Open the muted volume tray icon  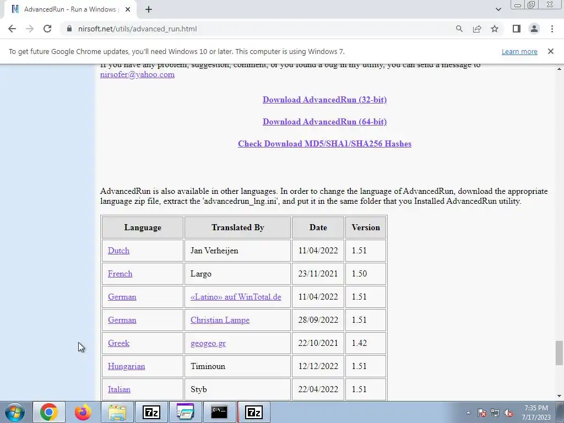pos(508,413)
